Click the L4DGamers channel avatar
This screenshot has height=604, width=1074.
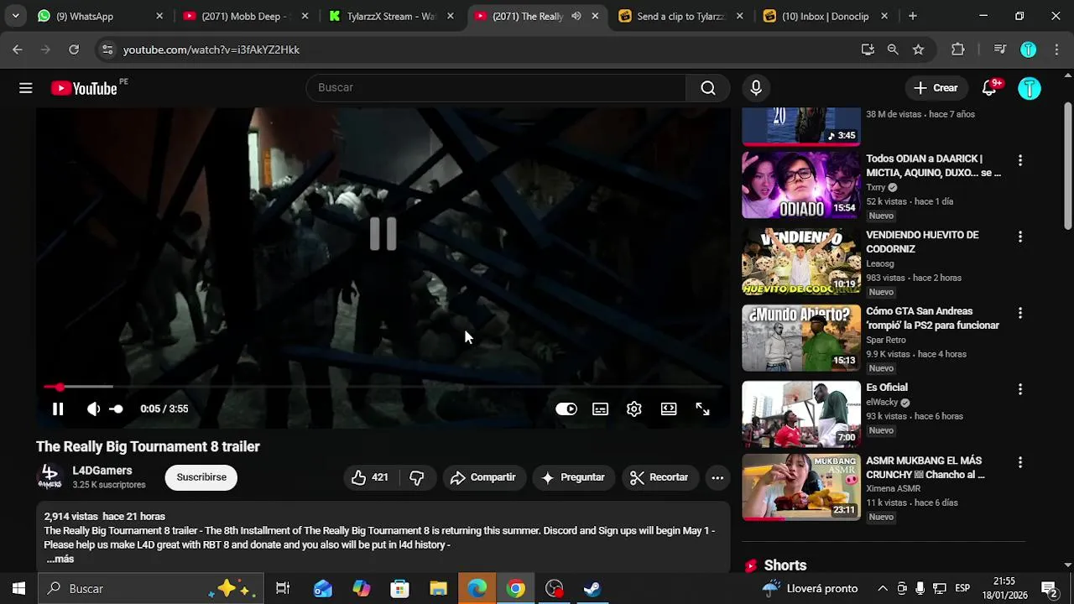coord(50,477)
